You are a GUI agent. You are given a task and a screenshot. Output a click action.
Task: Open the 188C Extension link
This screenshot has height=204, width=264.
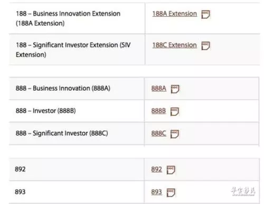coord(175,45)
